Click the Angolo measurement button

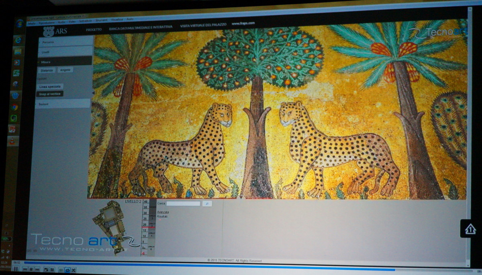[65, 70]
